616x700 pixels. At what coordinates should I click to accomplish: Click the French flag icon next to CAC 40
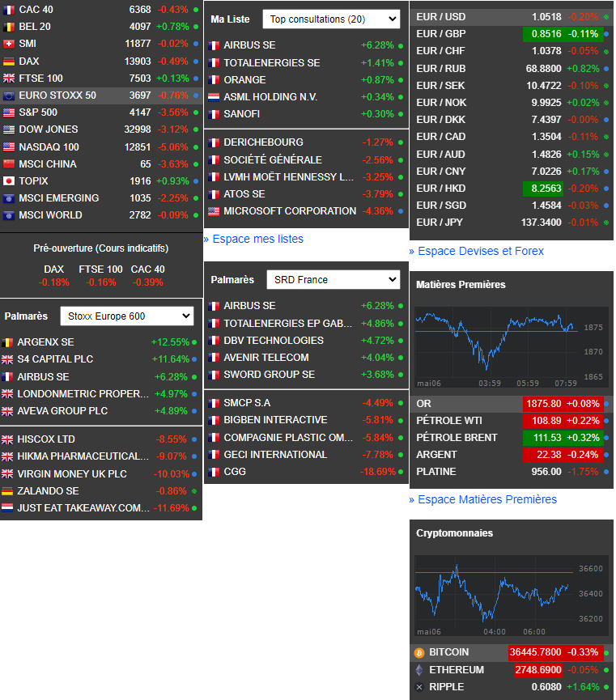tap(9, 10)
